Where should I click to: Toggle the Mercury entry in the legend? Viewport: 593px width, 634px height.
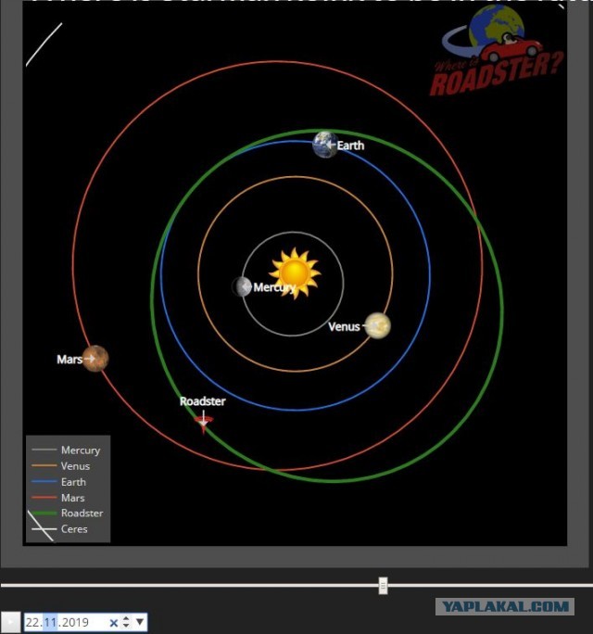pyautogui.click(x=66, y=450)
